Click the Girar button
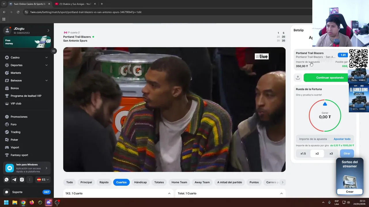 click(x=347, y=154)
